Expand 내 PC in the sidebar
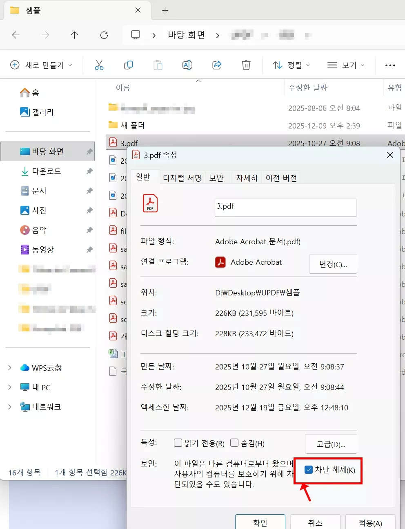405x529 pixels. [9, 387]
